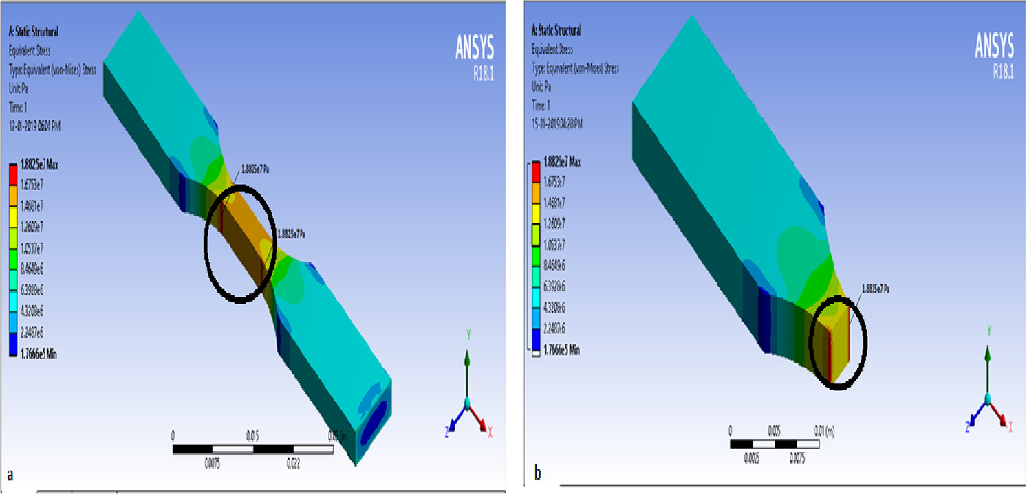Click the 0.022 ruler label in panel a

click(294, 464)
